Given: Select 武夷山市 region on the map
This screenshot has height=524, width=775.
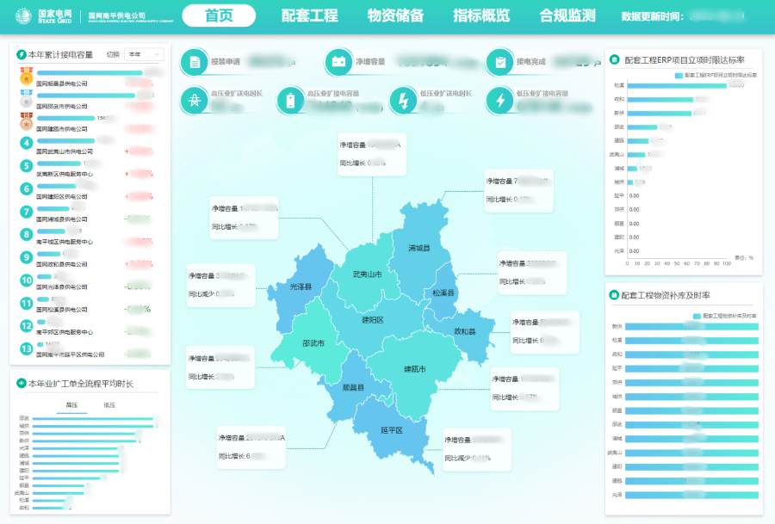Looking at the screenshot, I should pos(367,274).
